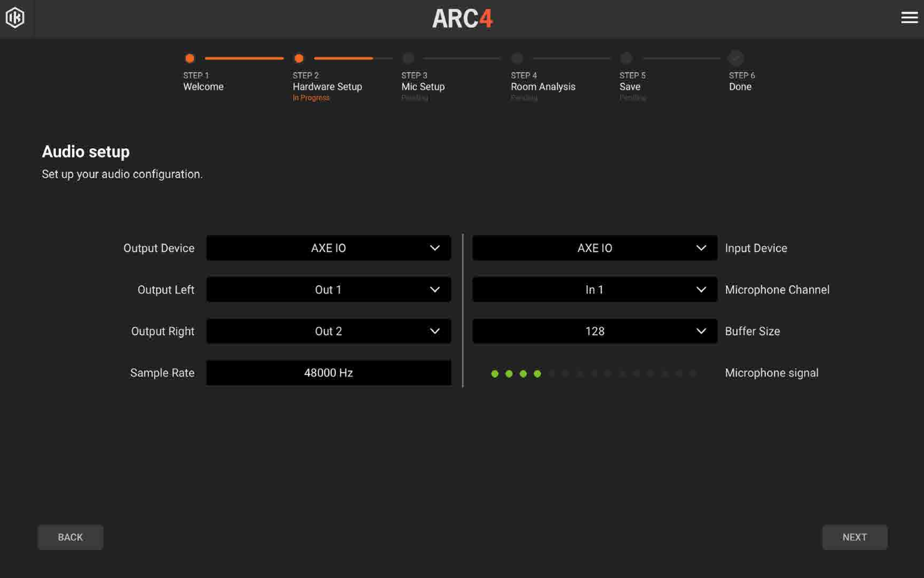The height and width of the screenshot is (578, 924).
Task: Click the Room Analysis step label
Action: click(x=542, y=87)
